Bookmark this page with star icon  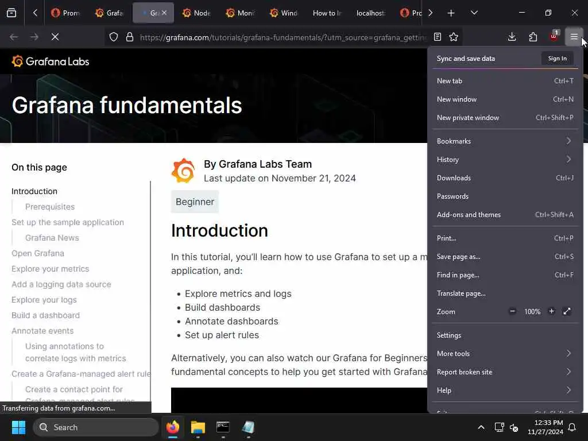tap(454, 37)
